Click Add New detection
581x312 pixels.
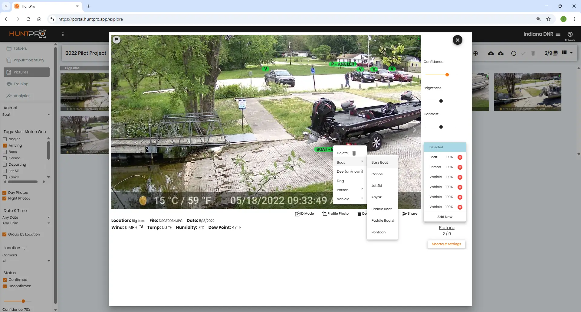(445, 217)
